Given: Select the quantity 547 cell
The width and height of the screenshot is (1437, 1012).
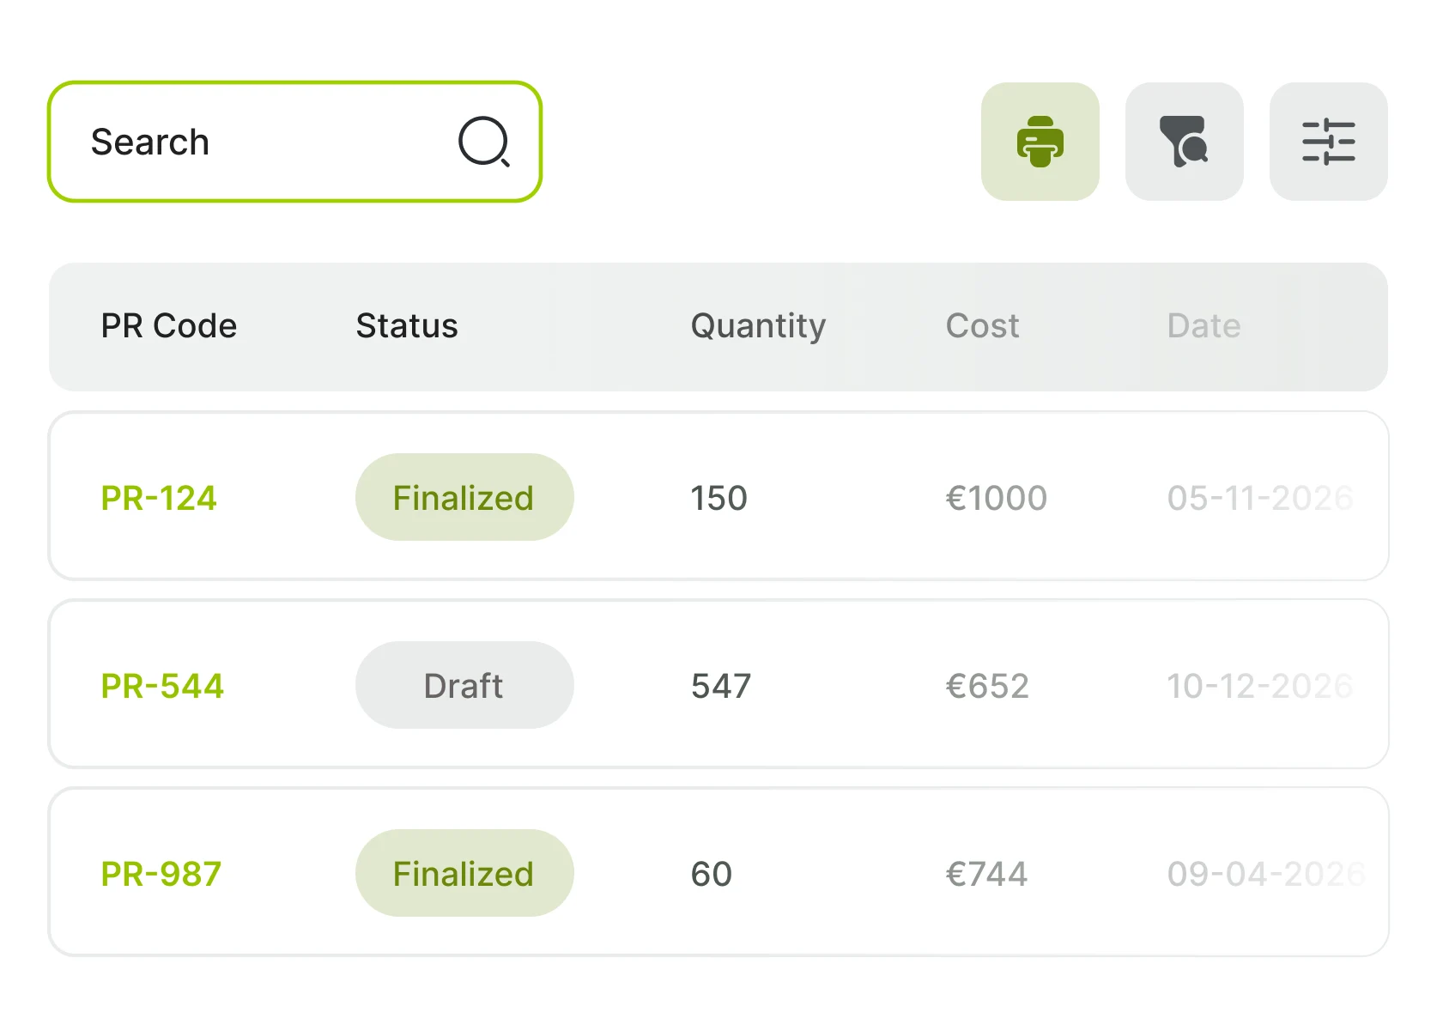Looking at the screenshot, I should (x=721, y=686).
